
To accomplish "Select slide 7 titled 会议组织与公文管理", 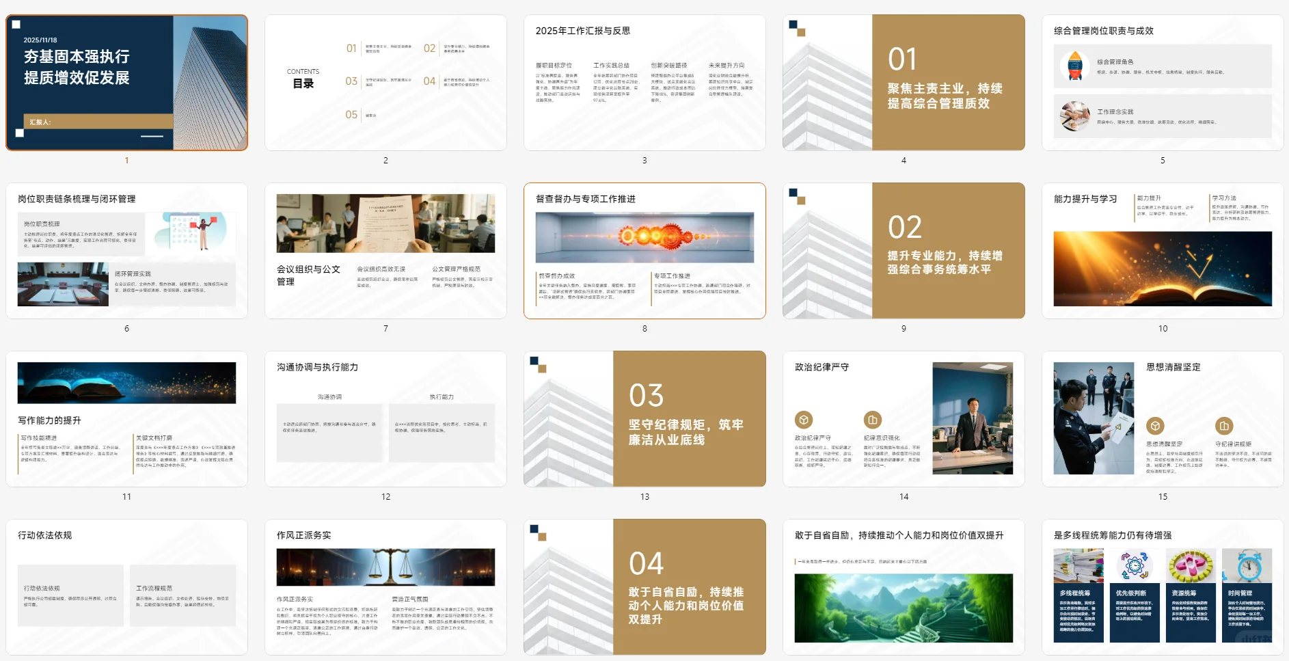I will (385, 251).
